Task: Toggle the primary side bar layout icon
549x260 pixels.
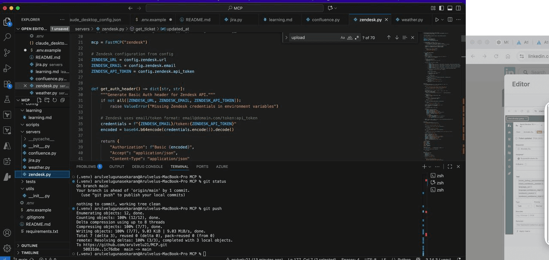Action: tap(441, 8)
